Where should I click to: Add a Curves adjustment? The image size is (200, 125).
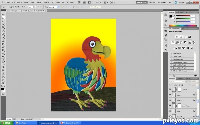tap(185, 37)
